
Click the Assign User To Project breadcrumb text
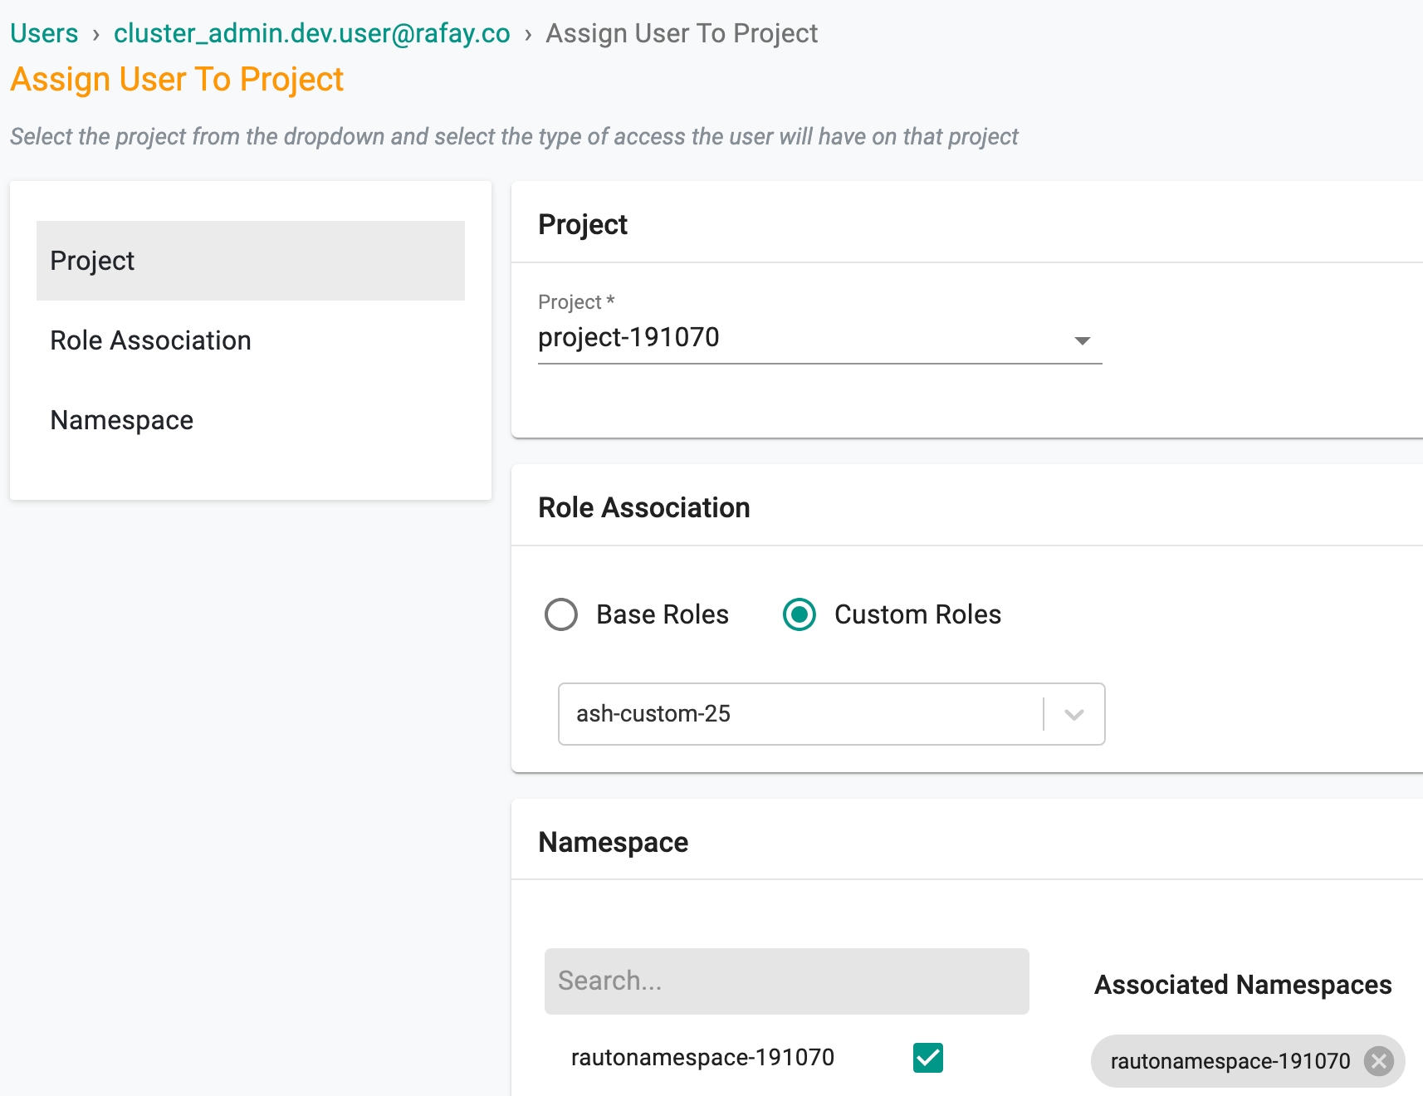682,33
